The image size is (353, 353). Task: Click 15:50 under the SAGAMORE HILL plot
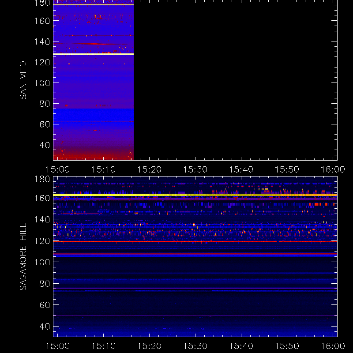[287, 346]
